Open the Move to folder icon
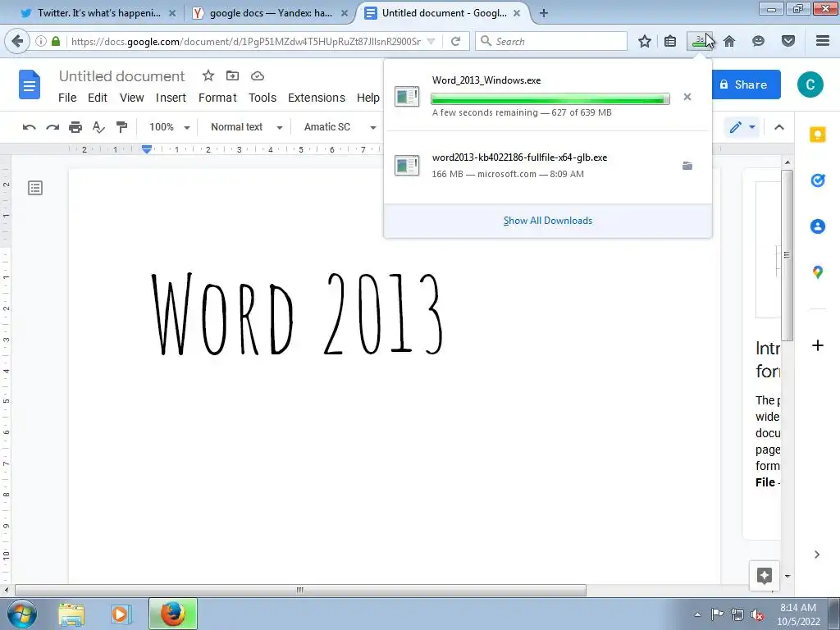This screenshot has width=840, height=630. [232, 76]
